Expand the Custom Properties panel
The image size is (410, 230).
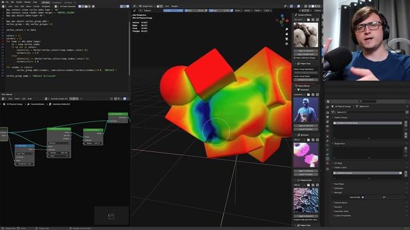343,215
